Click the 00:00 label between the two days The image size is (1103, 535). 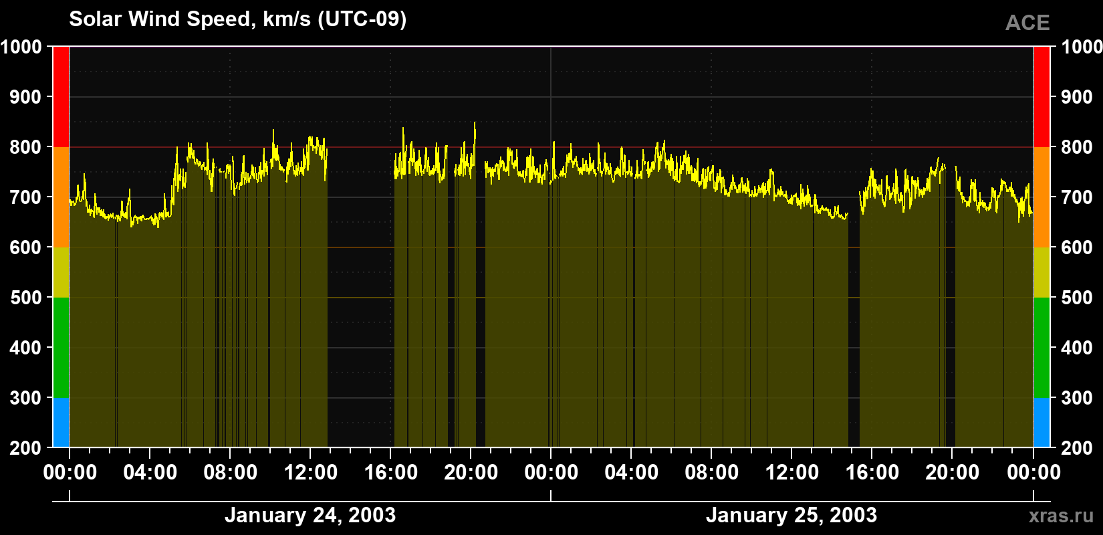point(551,473)
